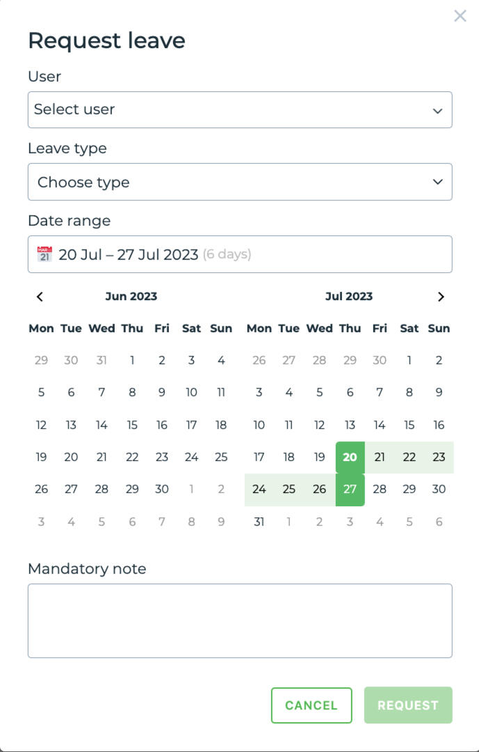Click inside the Mandatory note field

coord(240,620)
